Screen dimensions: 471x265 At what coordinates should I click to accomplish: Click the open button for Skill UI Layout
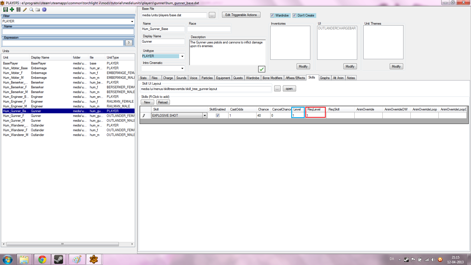tap(289, 89)
